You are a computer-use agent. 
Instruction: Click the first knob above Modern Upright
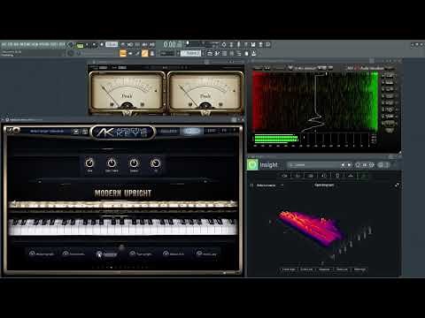coord(89,163)
